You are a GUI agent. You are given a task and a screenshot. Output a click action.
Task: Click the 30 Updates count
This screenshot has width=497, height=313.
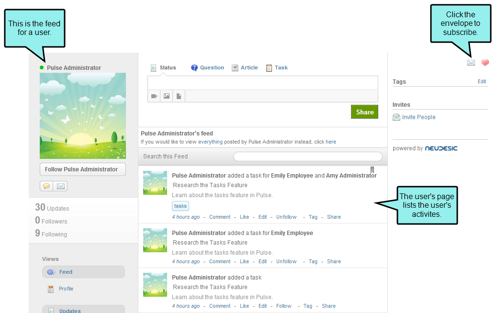point(52,208)
